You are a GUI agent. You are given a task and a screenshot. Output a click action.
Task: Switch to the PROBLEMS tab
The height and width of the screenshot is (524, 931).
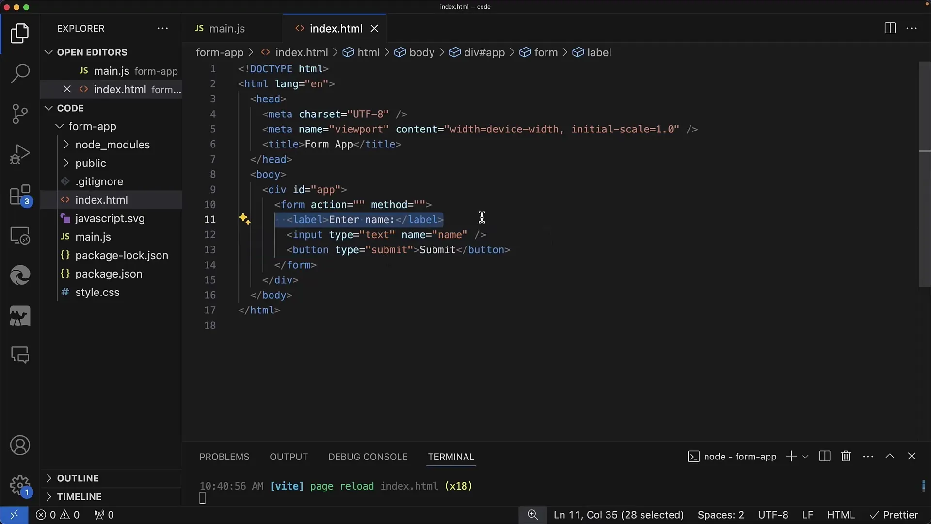[225, 456]
